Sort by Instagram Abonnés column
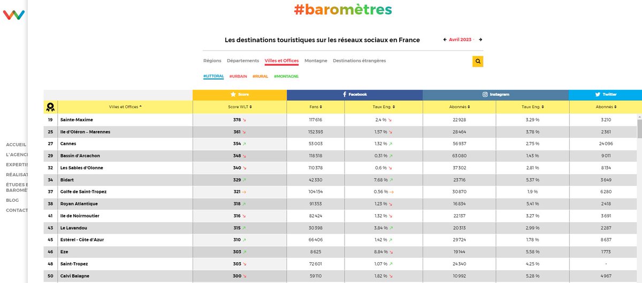This screenshot has height=283, width=642. pyautogui.click(x=459, y=107)
